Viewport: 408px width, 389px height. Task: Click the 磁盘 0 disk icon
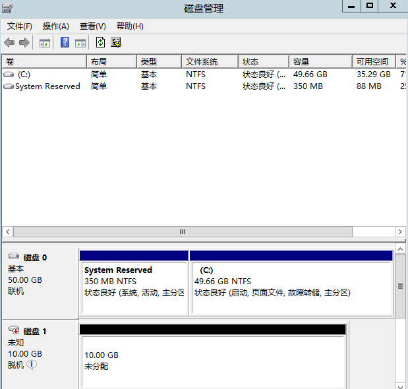pyautogui.click(x=14, y=256)
